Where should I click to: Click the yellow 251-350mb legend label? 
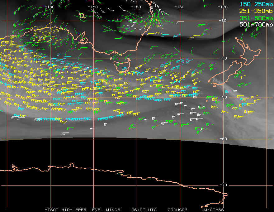click(257, 11)
